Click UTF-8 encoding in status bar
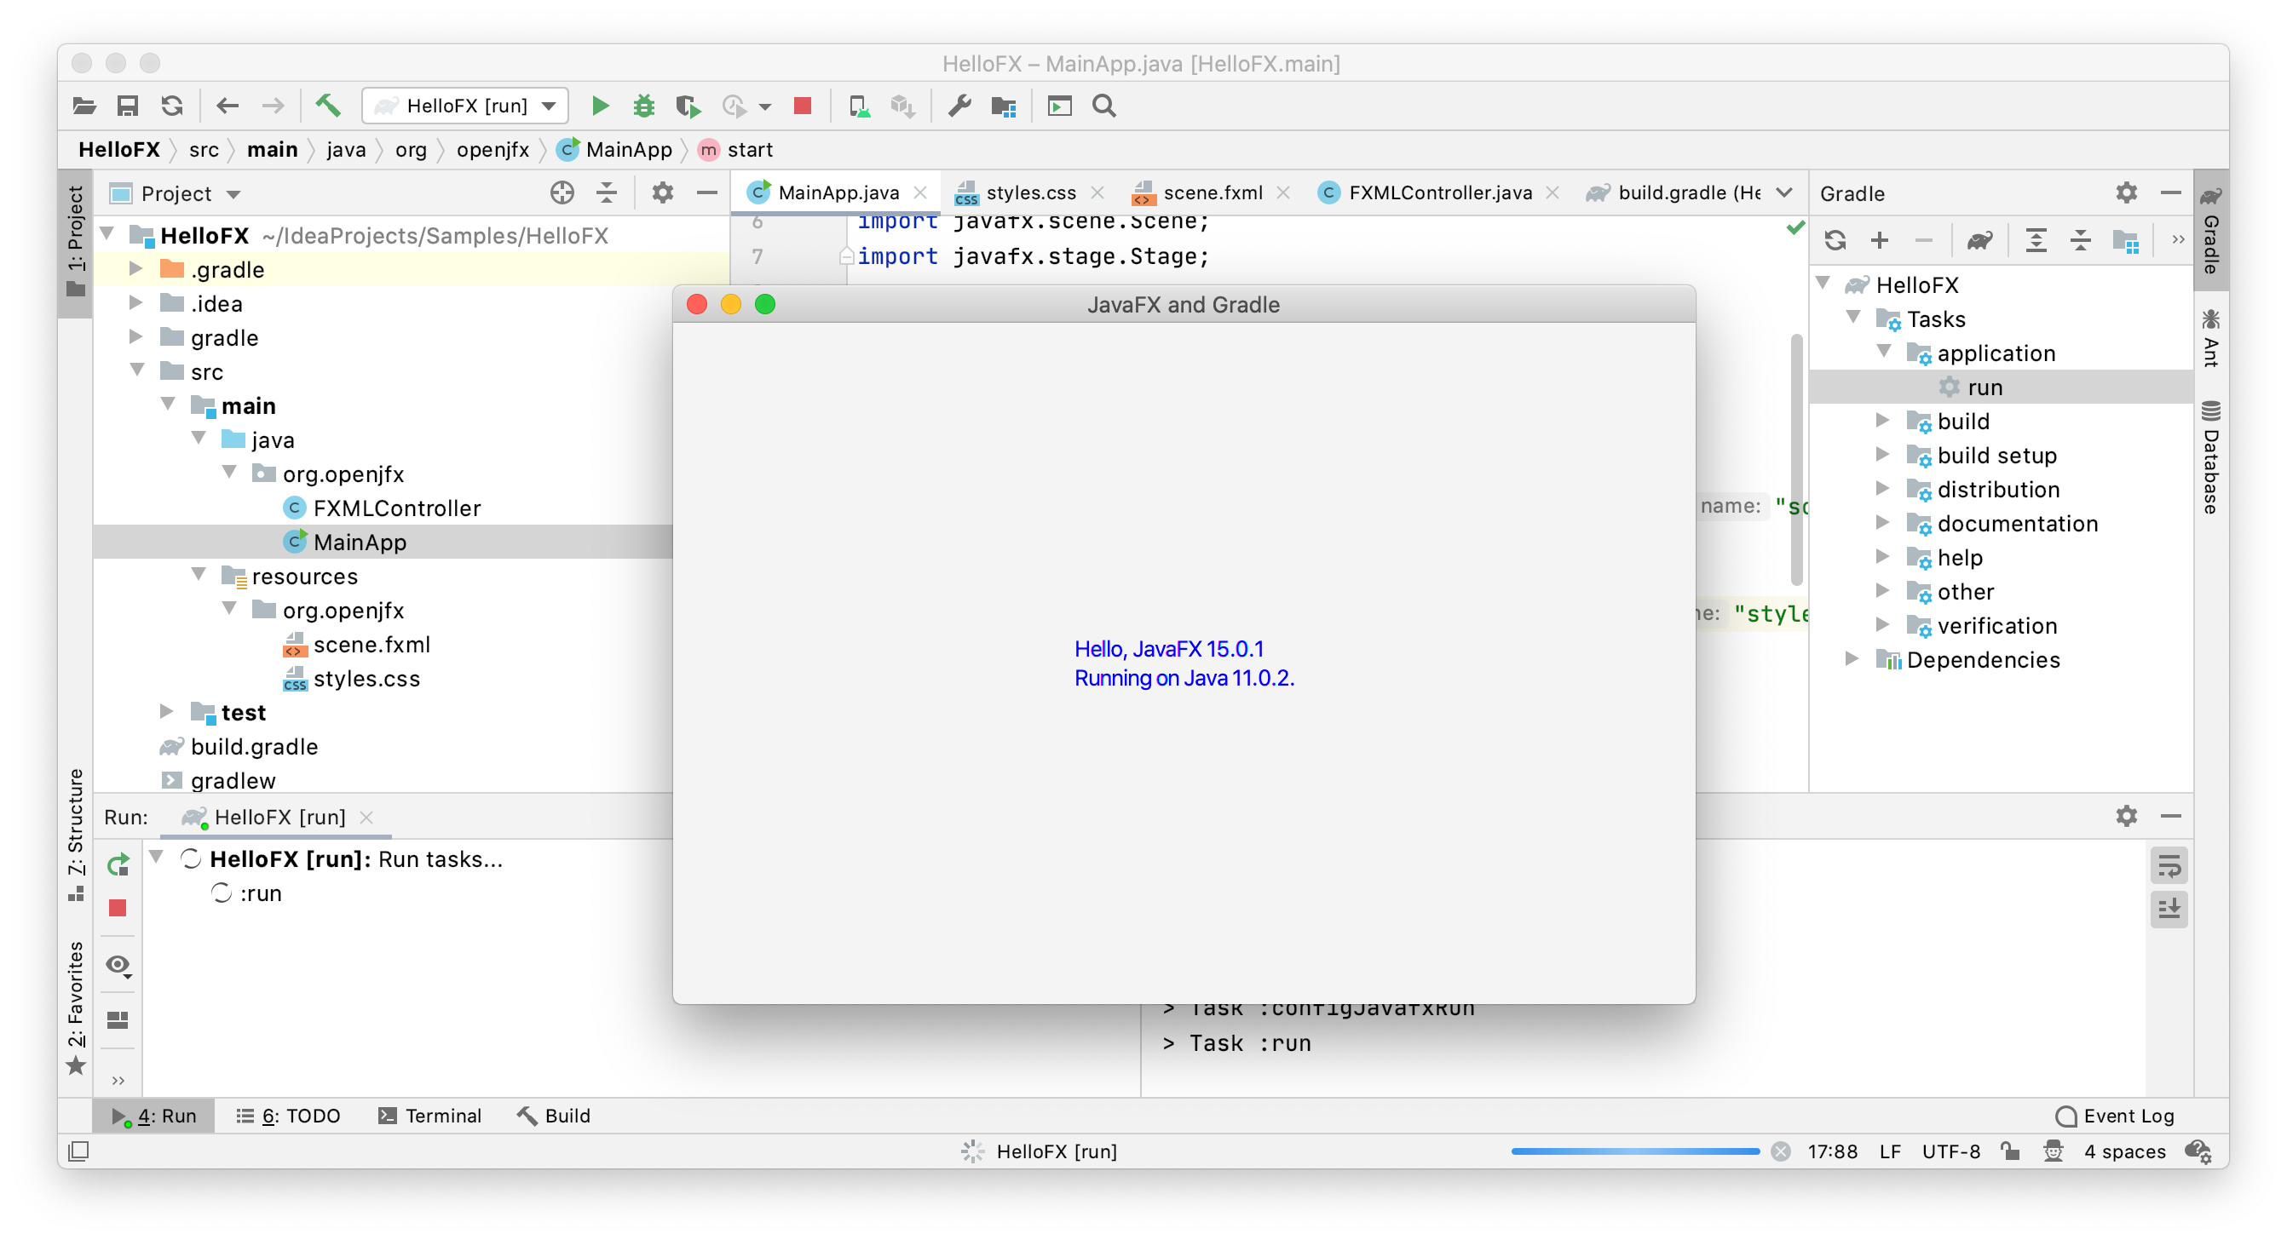This screenshot has height=1240, width=2287. click(x=1950, y=1151)
